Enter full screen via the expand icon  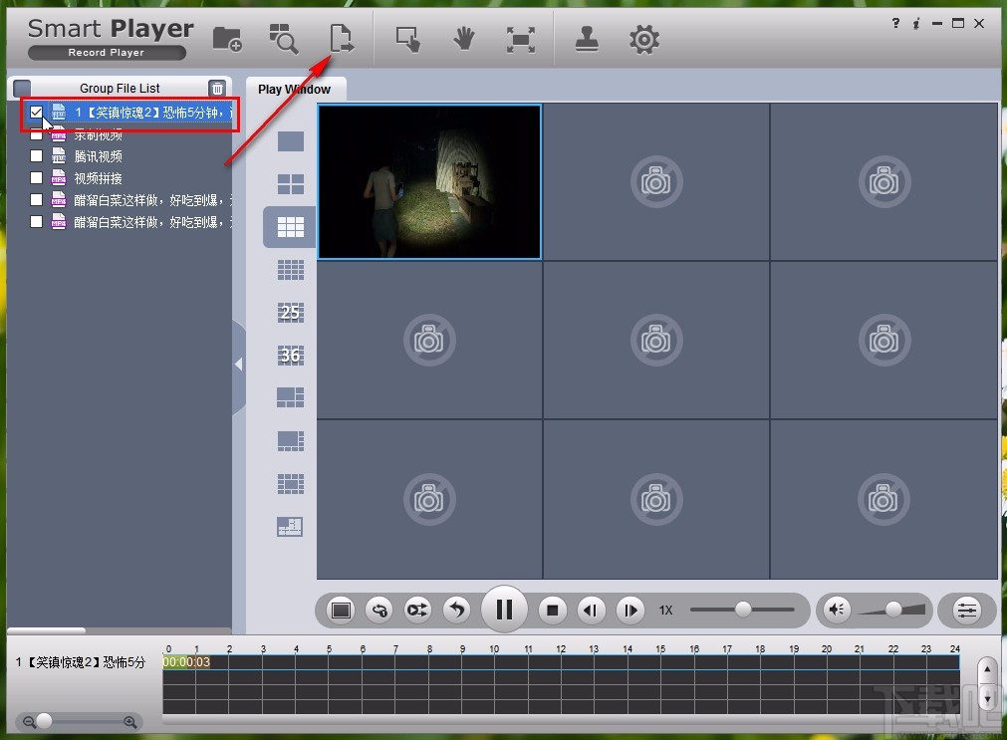pos(521,37)
